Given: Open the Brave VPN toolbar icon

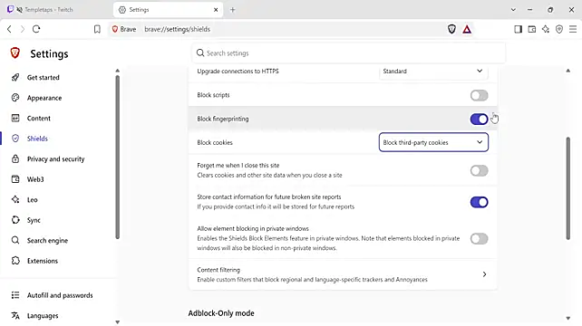Looking at the screenshot, I should pos(559,29).
